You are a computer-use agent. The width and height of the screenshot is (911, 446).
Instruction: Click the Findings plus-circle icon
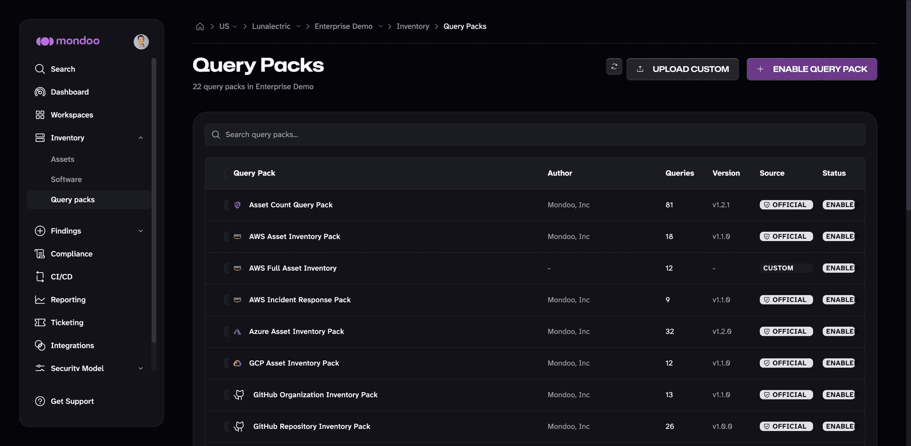(40, 231)
